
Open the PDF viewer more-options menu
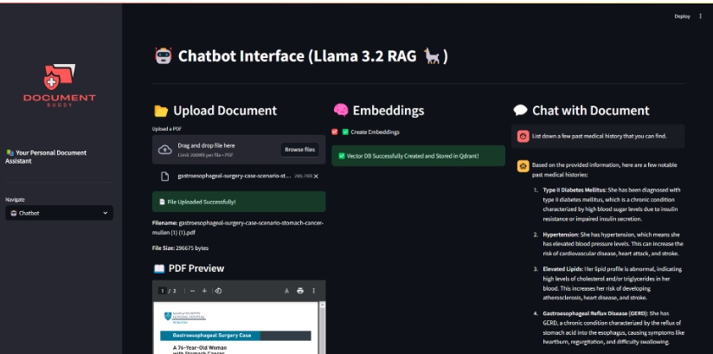pos(313,290)
